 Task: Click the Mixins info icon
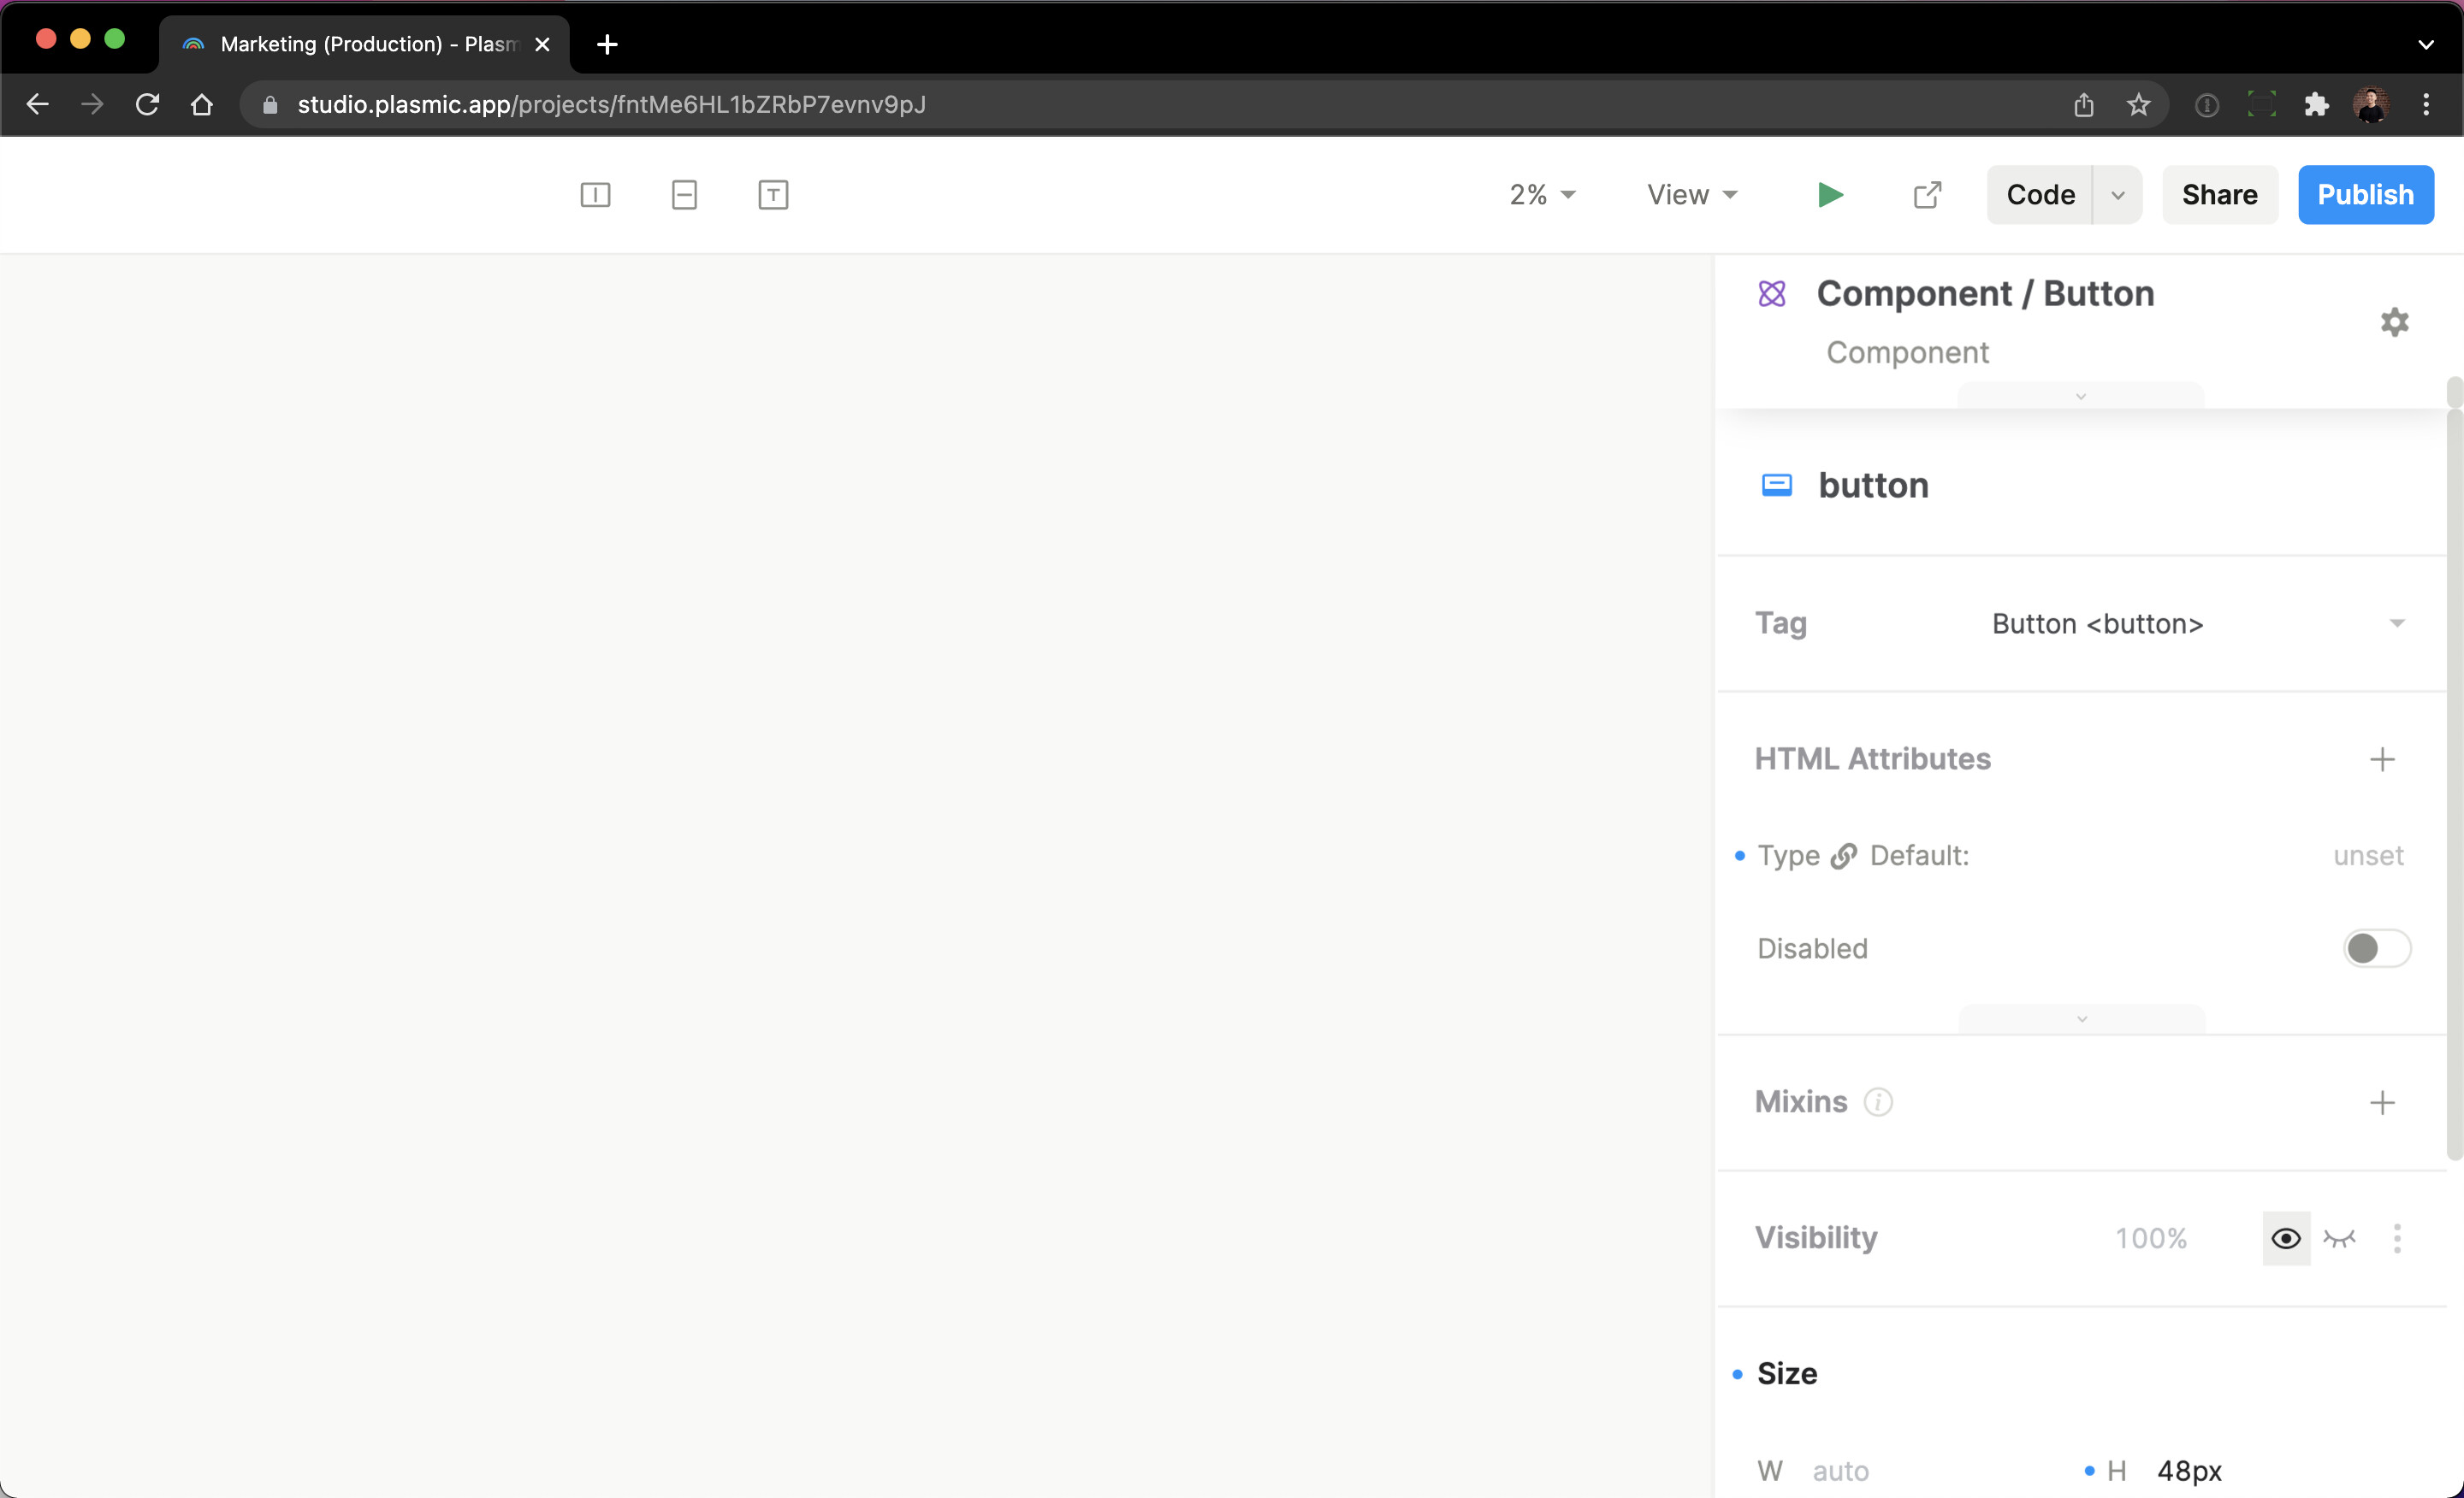(1878, 1102)
